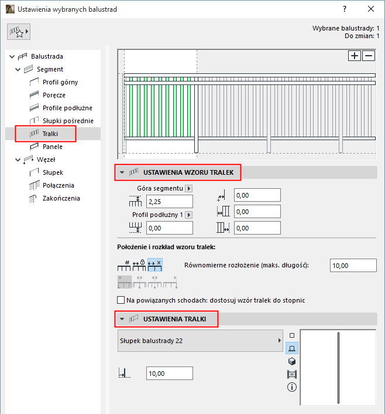The width and height of the screenshot is (385, 414).
Task: Open the railing favorites star button
Action: click(x=19, y=32)
